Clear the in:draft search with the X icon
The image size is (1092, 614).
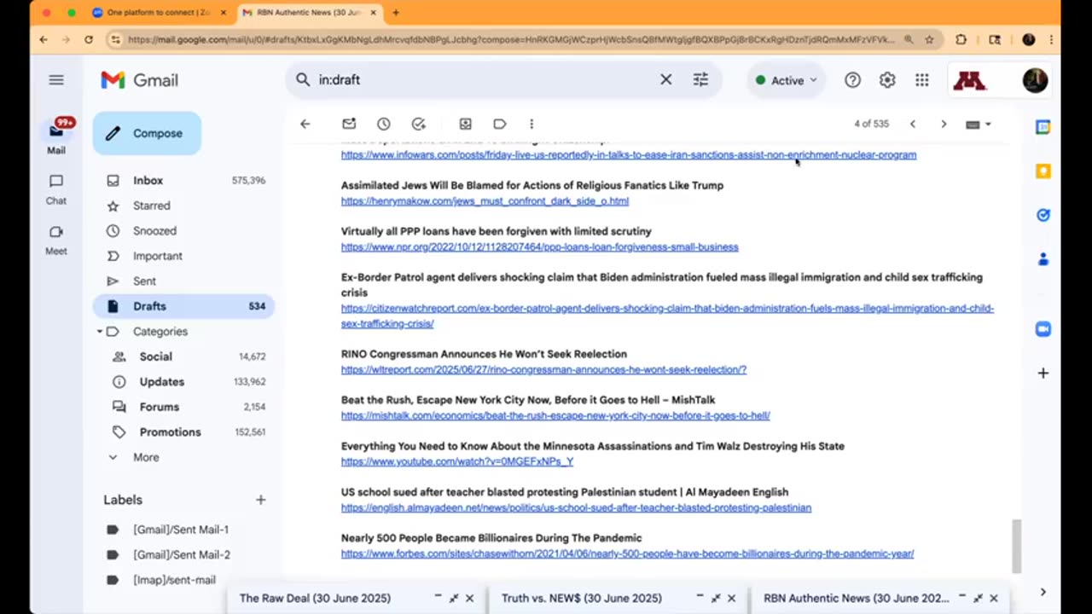[x=666, y=79]
